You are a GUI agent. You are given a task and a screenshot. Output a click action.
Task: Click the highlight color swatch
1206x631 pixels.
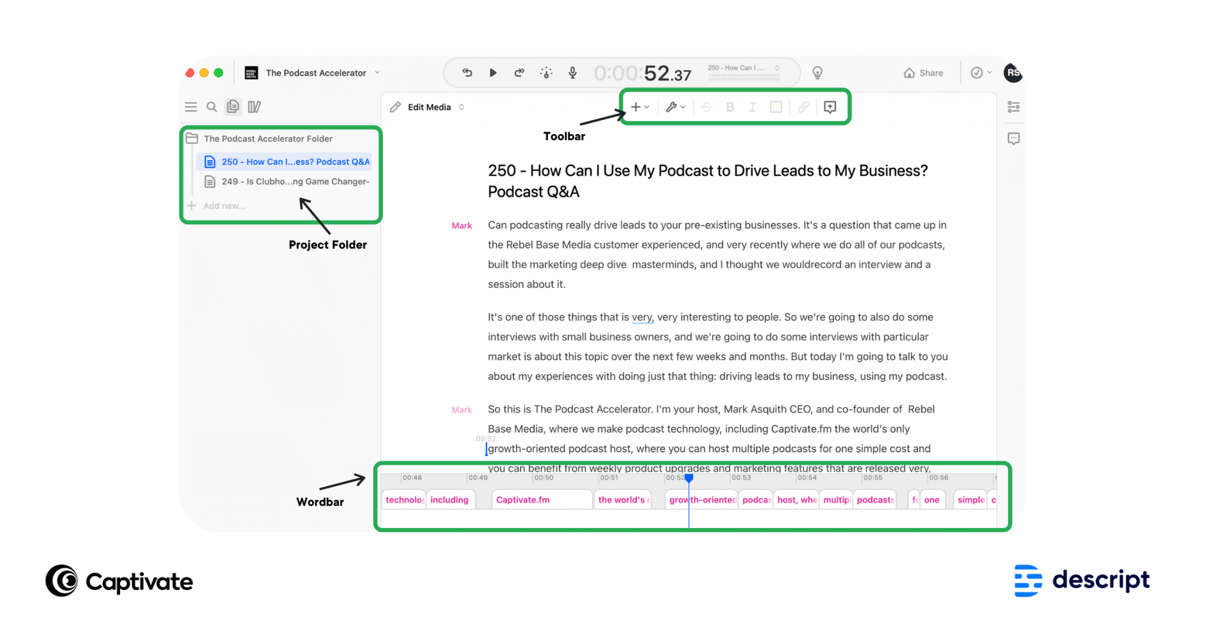[x=776, y=107]
